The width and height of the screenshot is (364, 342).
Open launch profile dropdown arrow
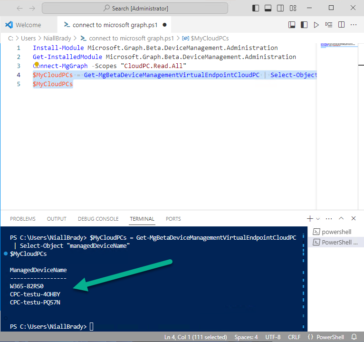318,219
